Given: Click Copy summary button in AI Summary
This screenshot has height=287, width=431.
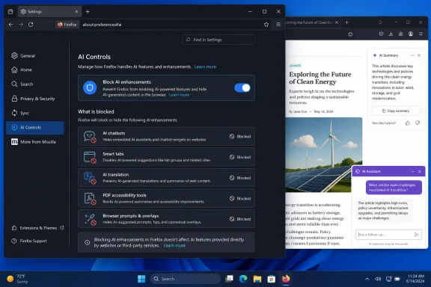Looking at the screenshot, I should pyautogui.click(x=396, y=111).
